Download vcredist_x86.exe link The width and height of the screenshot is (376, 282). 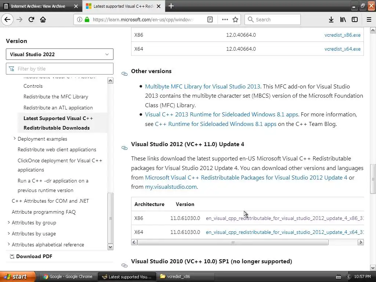(343, 35)
